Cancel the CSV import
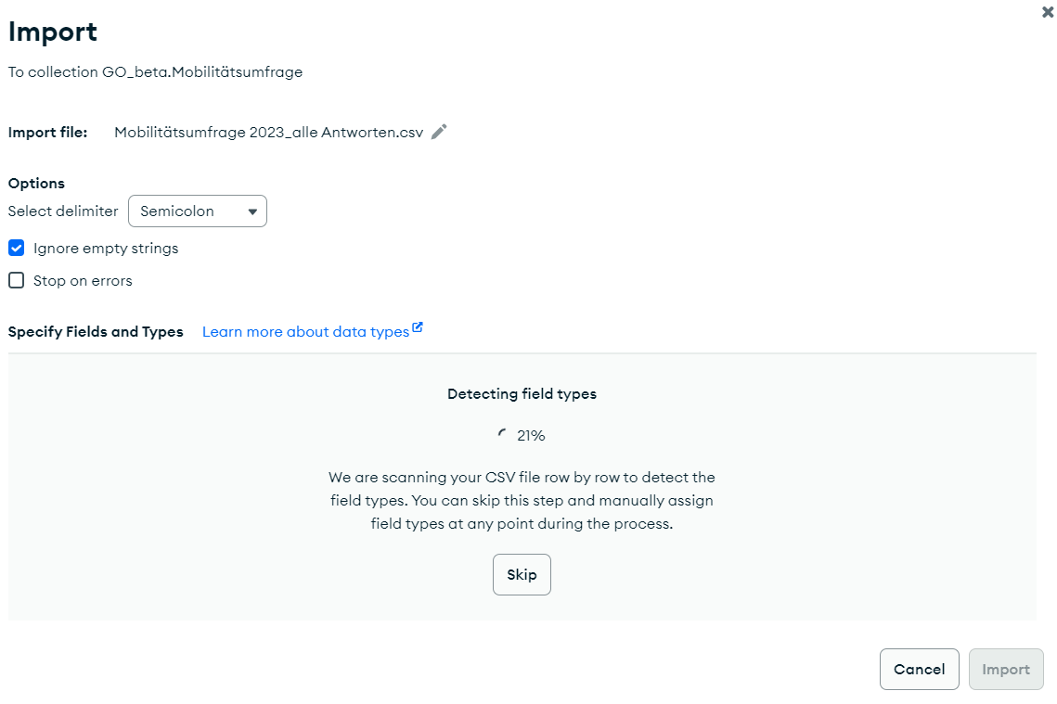This screenshot has width=1057, height=704. [919, 670]
